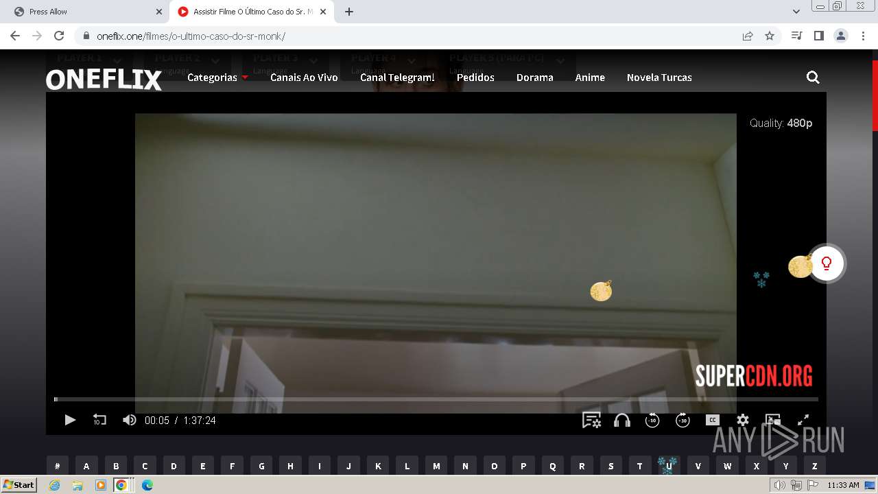Launch Internet Explorer from taskbar
This screenshot has height=494, width=878.
coord(54,485)
